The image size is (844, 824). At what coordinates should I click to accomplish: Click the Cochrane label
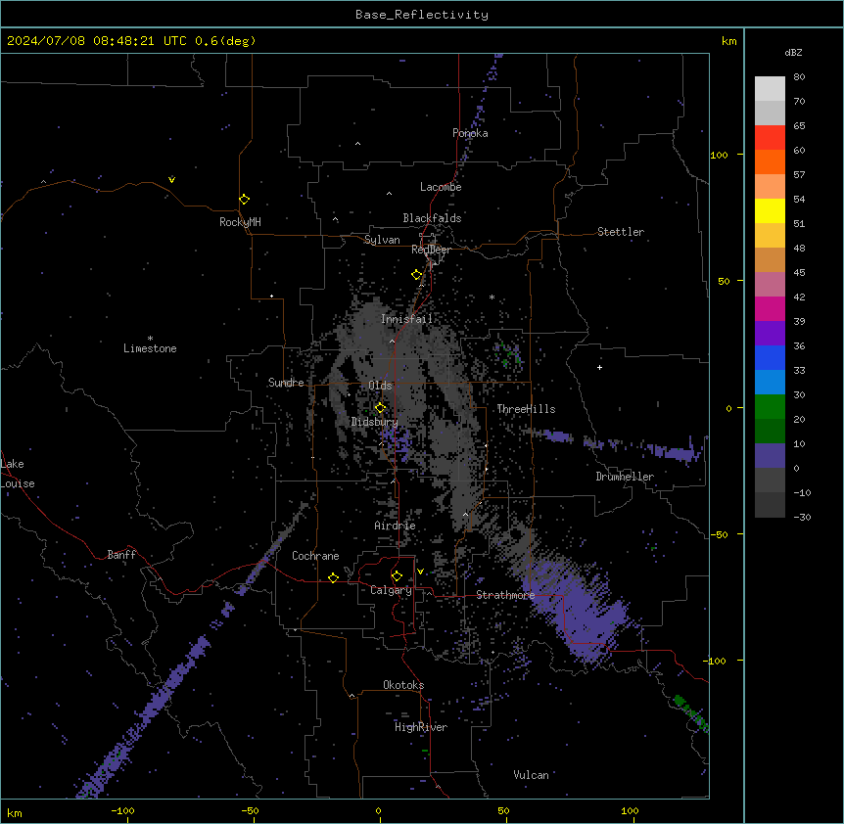click(x=315, y=556)
